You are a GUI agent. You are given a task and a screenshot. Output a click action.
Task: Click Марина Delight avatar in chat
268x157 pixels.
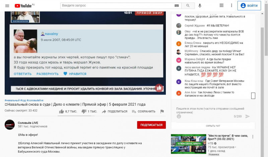pyautogui.click(x=179, y=60)
